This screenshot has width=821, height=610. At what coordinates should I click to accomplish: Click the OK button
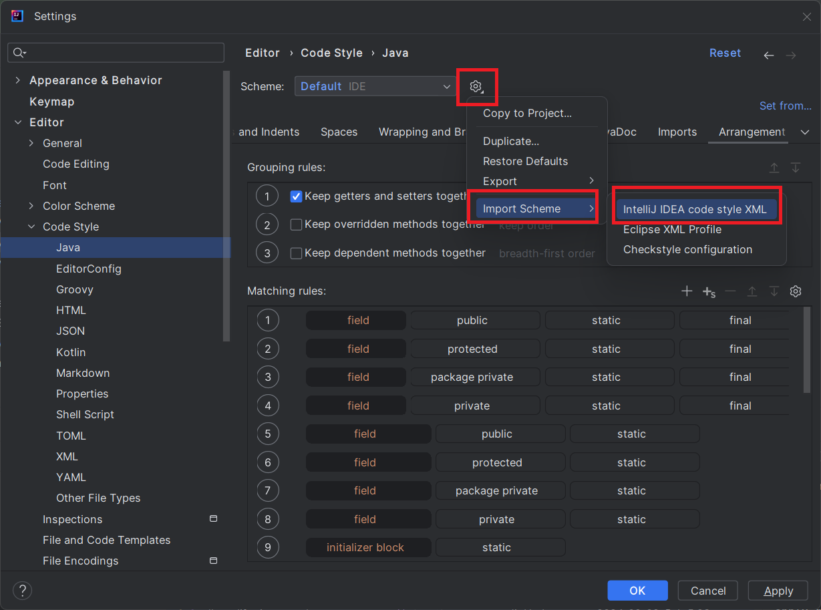[637, 591]
